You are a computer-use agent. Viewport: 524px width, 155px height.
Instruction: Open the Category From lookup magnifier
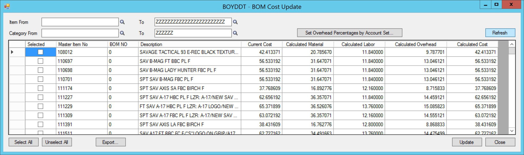click(x=122, y=33)
